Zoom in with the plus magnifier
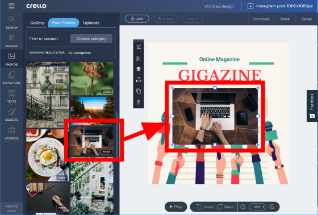318x215 pixels. (x=272, y=206)
